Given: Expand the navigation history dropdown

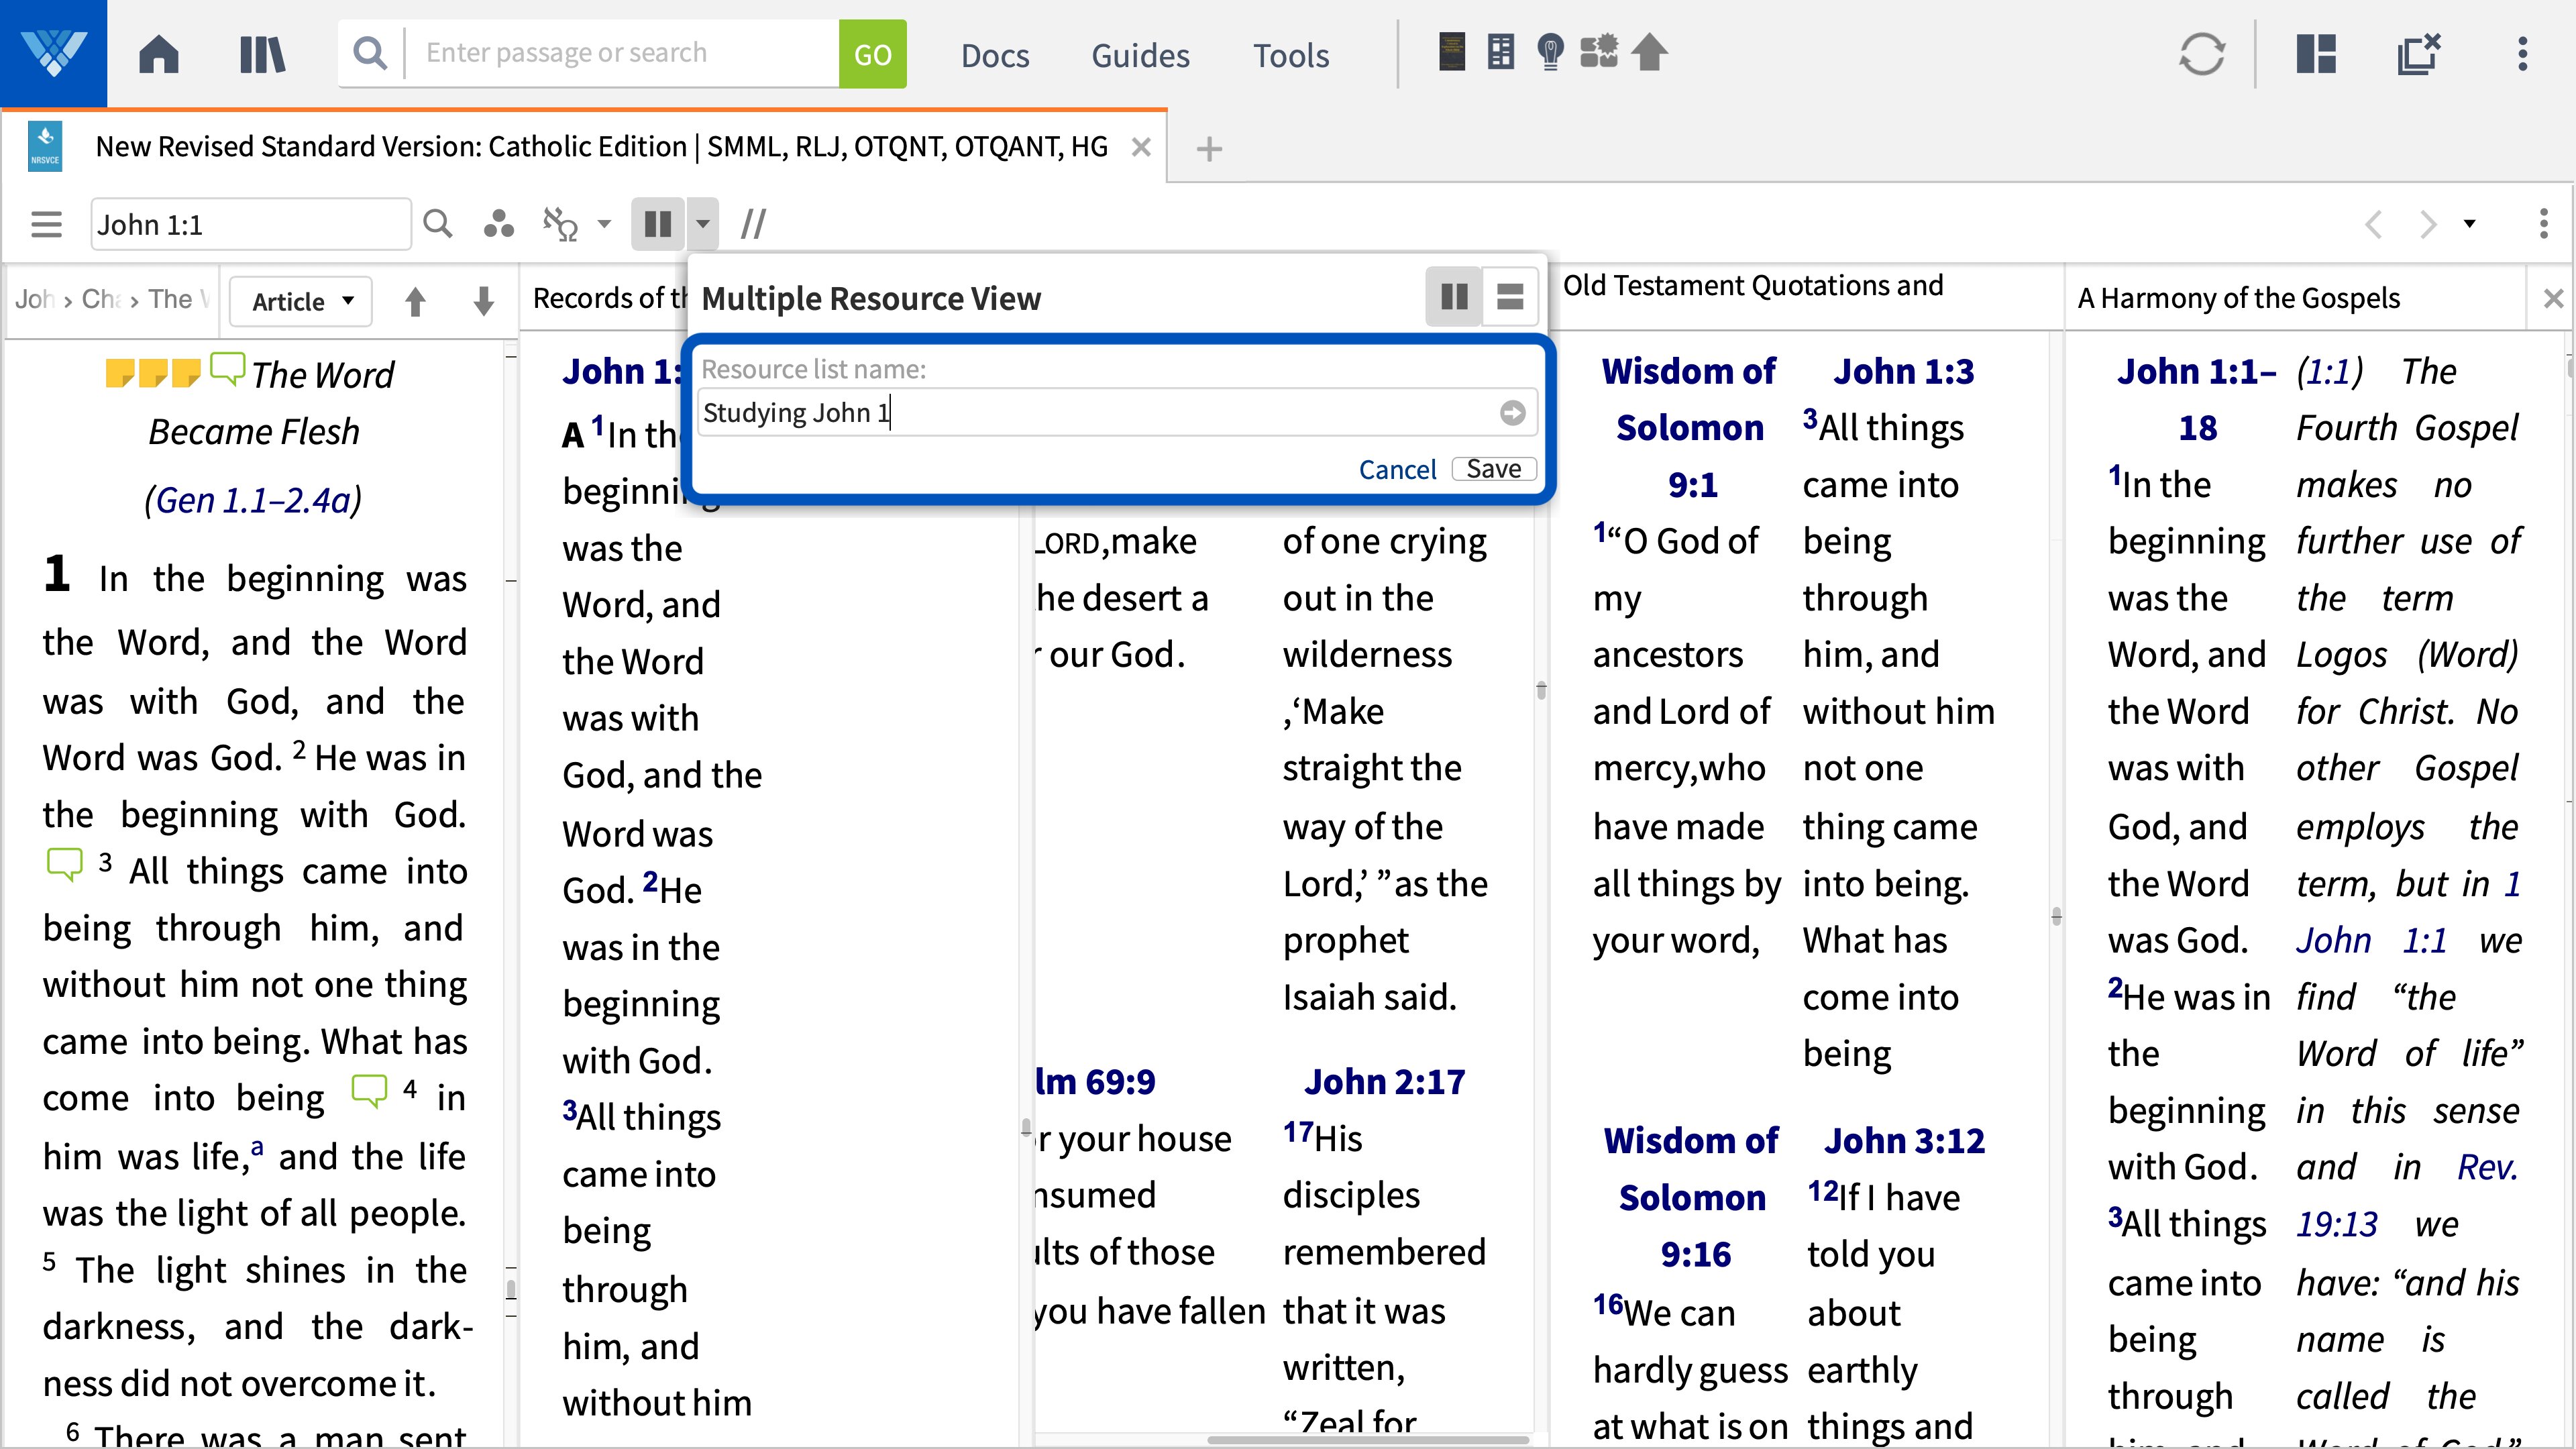Looking at the screenshot, I should (x=2470, y=224).
